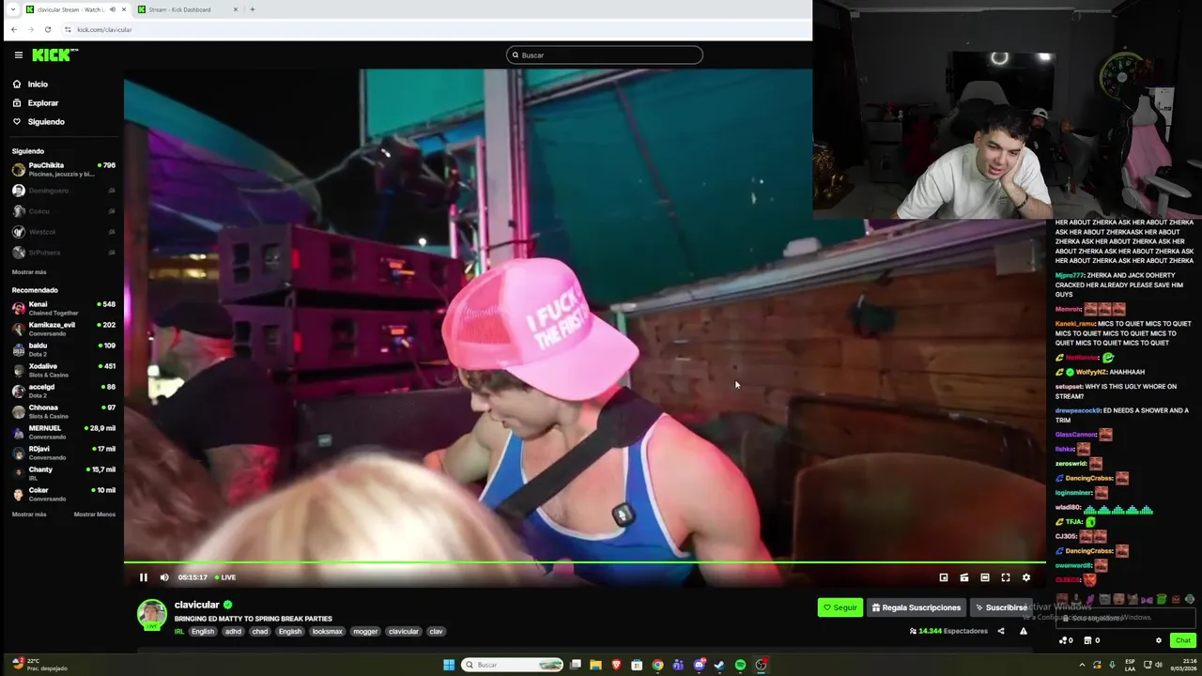This screenshot has height=676, width=1202.
Task: Enable picture-in-picture mini player
Action: click(x=944, y=577)
